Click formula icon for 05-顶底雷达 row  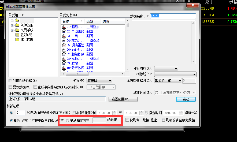64,45
